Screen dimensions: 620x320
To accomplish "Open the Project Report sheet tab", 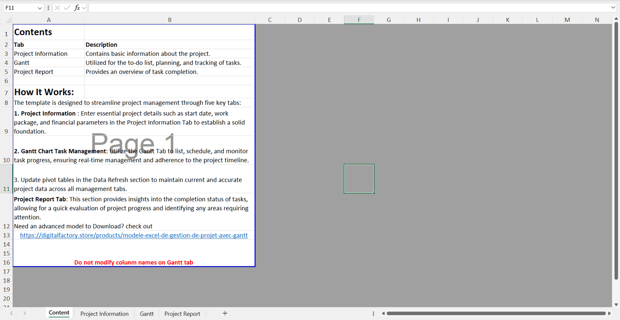I will (182, 314).
